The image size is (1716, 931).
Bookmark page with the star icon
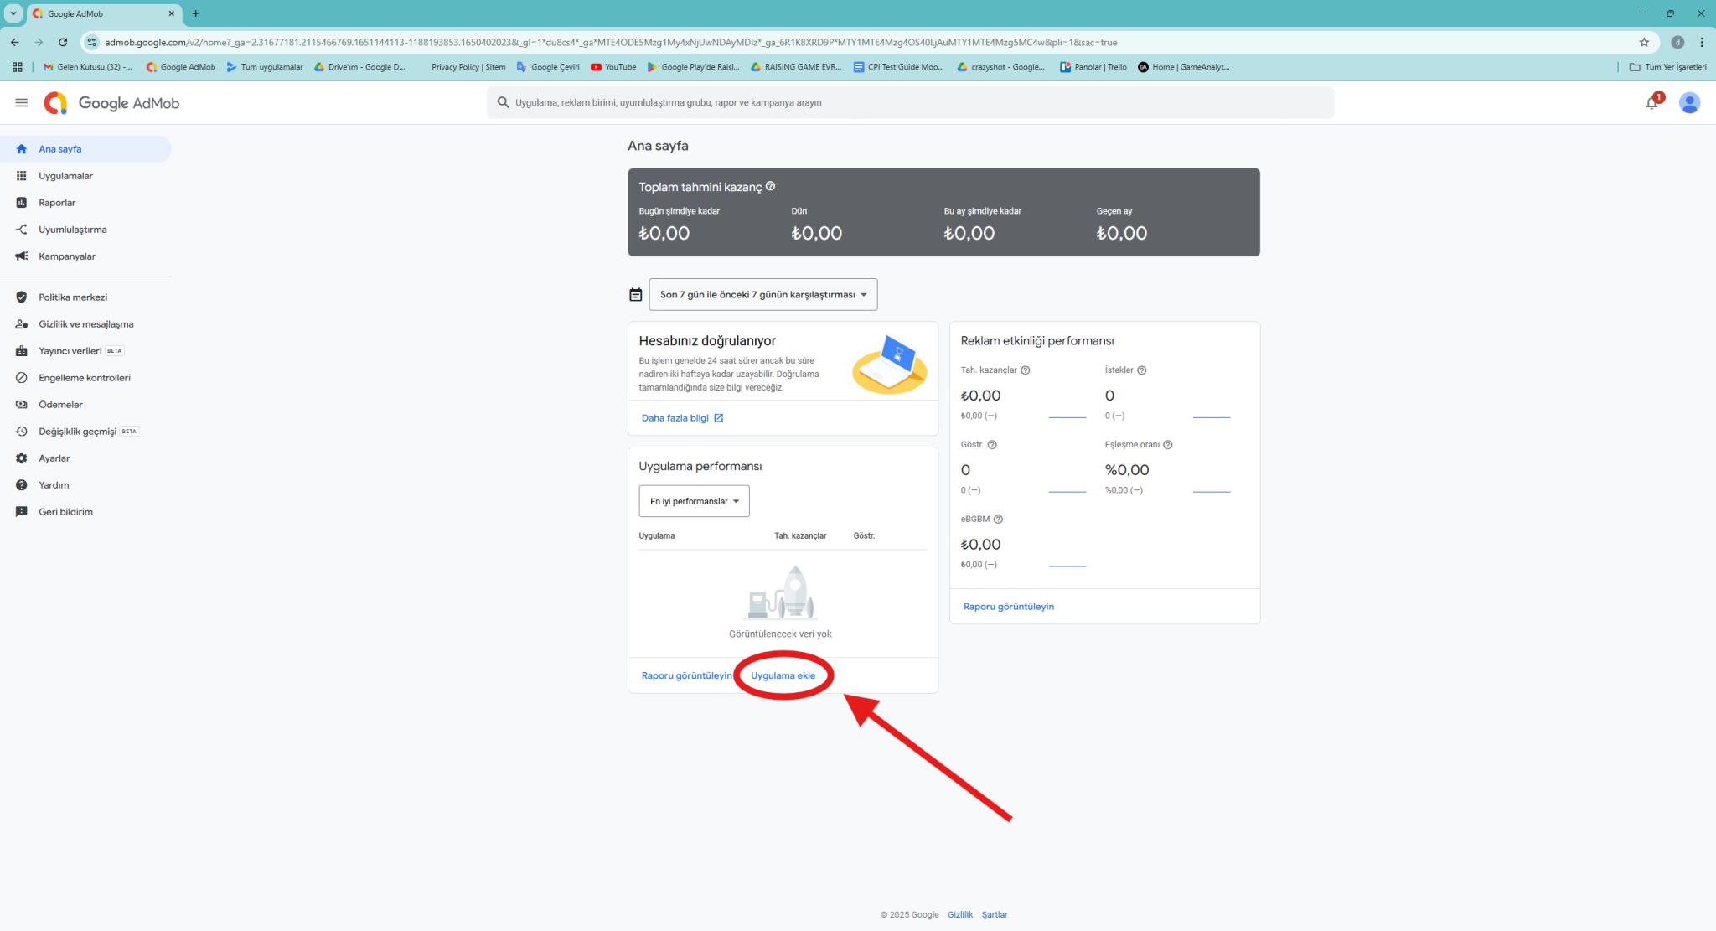(1643, 42)
